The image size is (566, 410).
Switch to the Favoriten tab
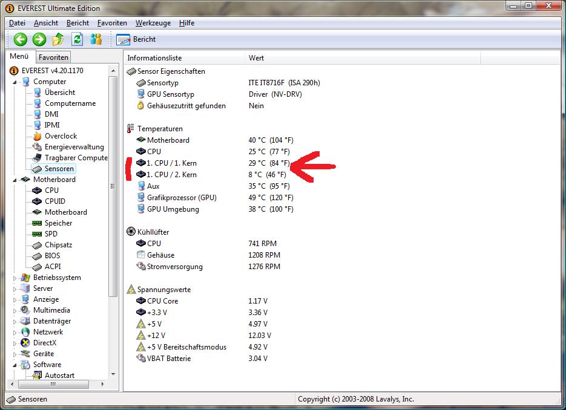(x=53, y=57)
